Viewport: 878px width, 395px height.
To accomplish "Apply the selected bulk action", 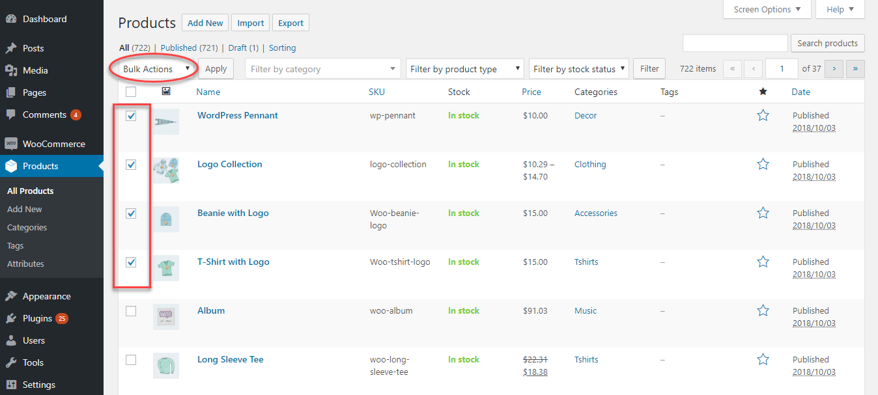I will coord(216,68).
